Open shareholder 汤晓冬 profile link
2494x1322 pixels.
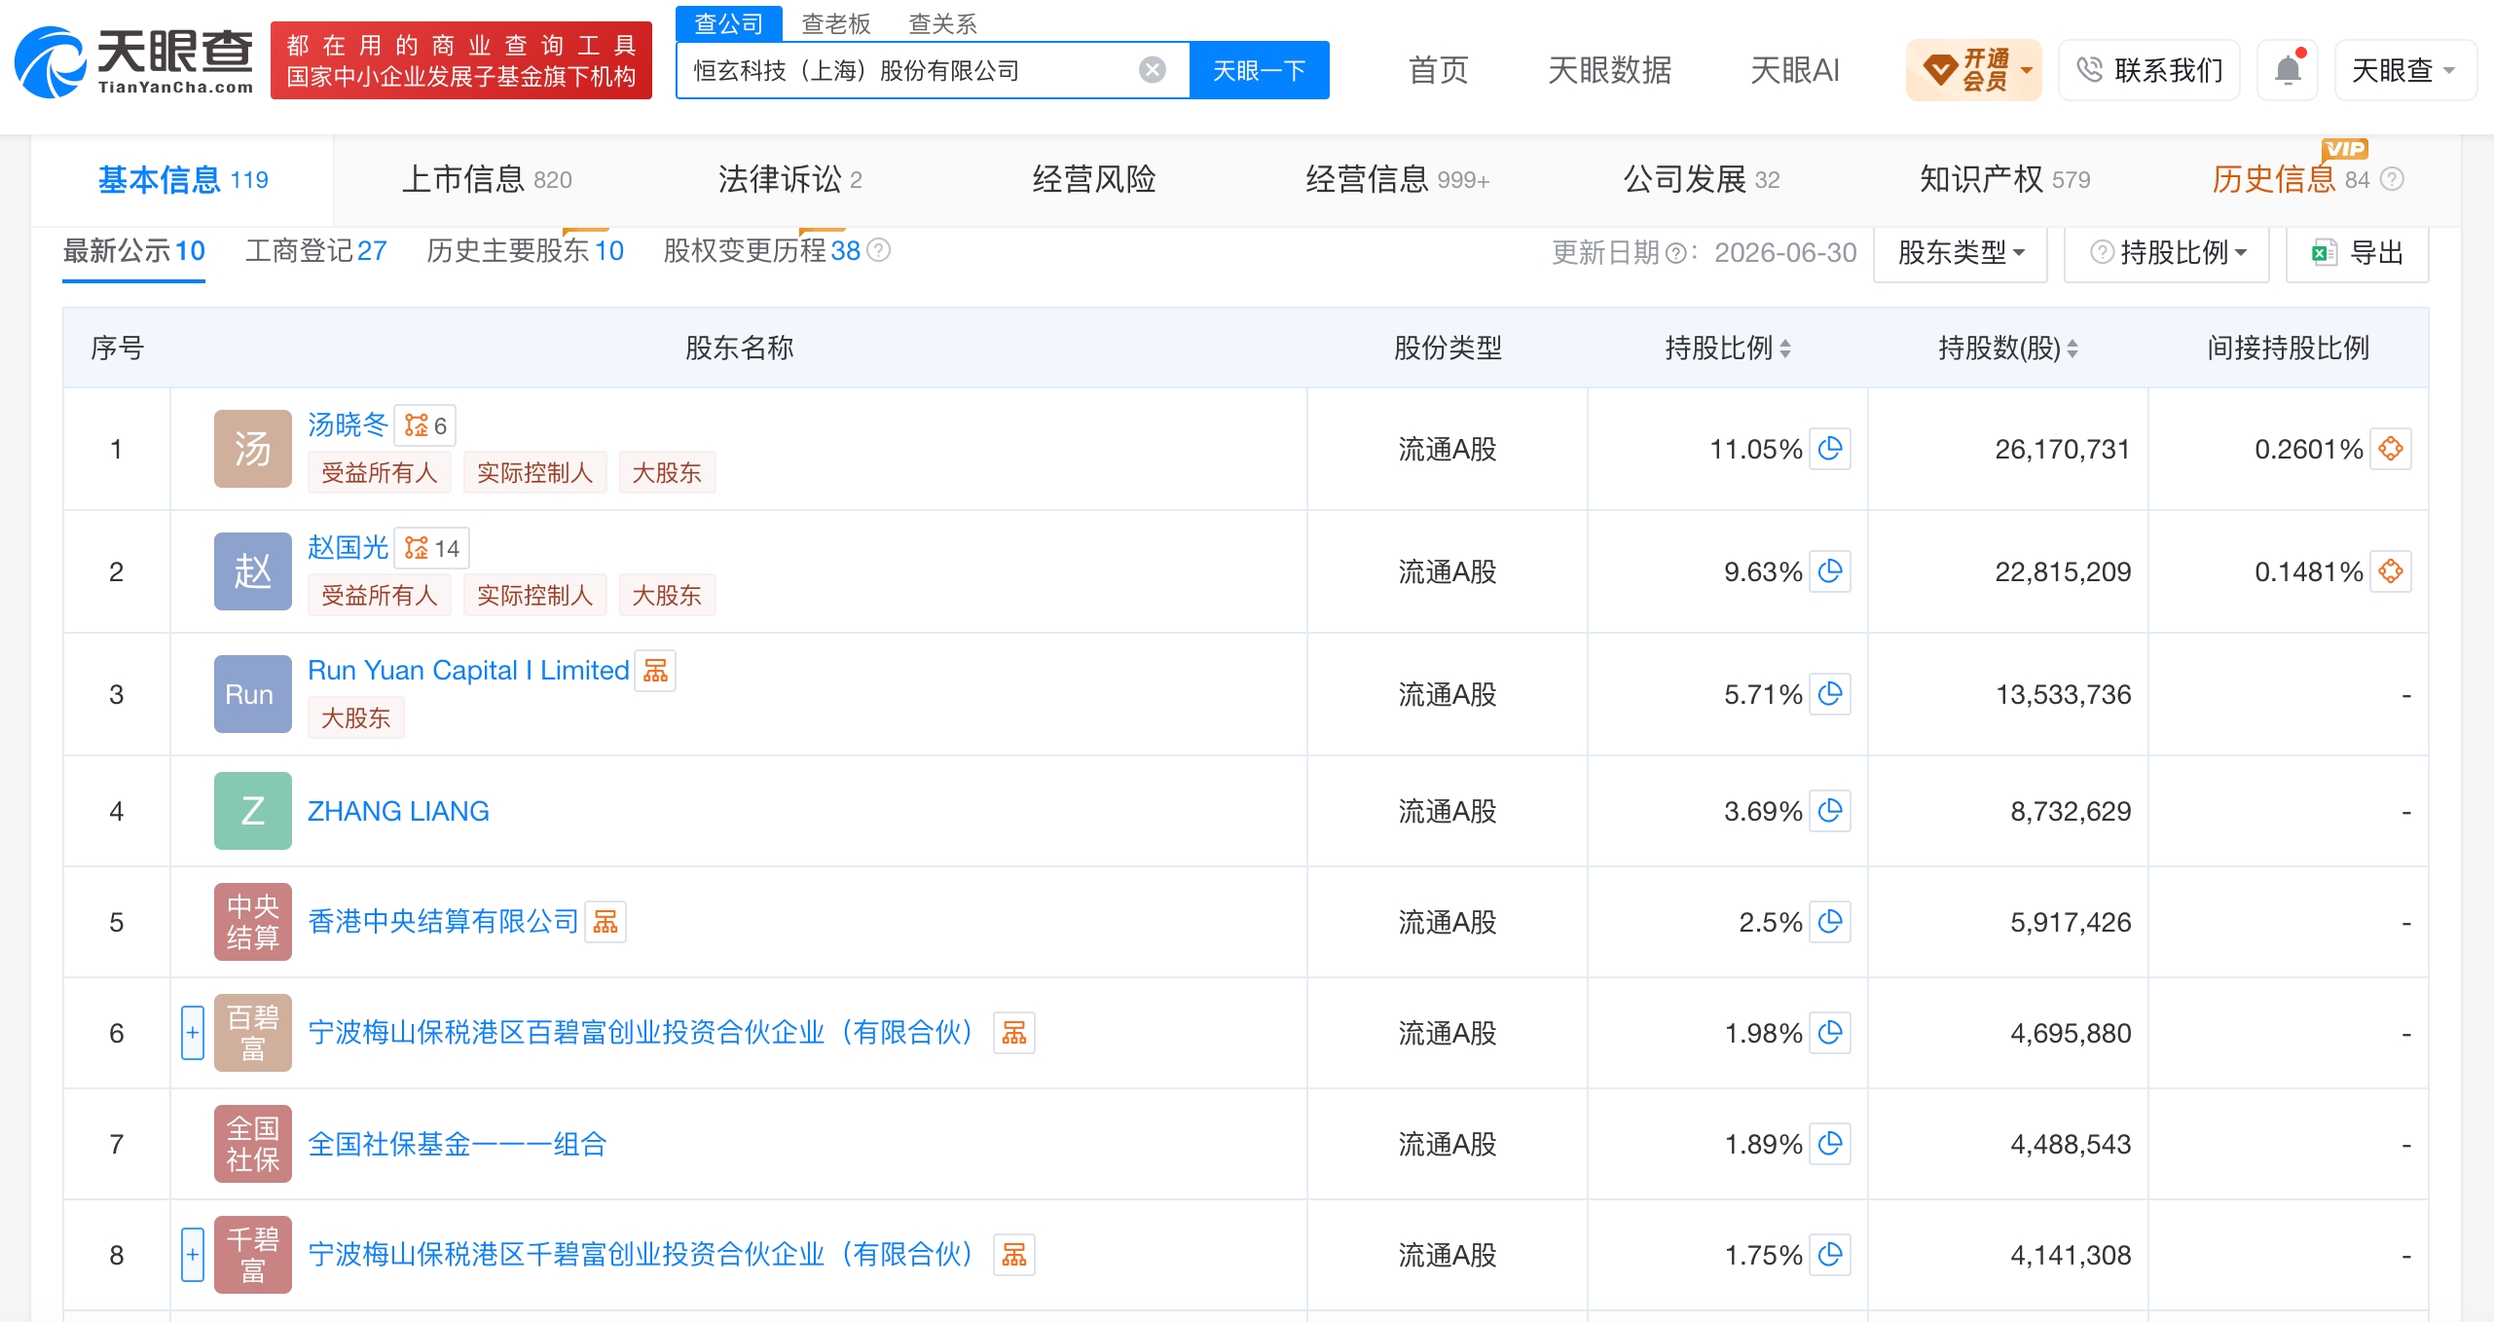[348, 425]
